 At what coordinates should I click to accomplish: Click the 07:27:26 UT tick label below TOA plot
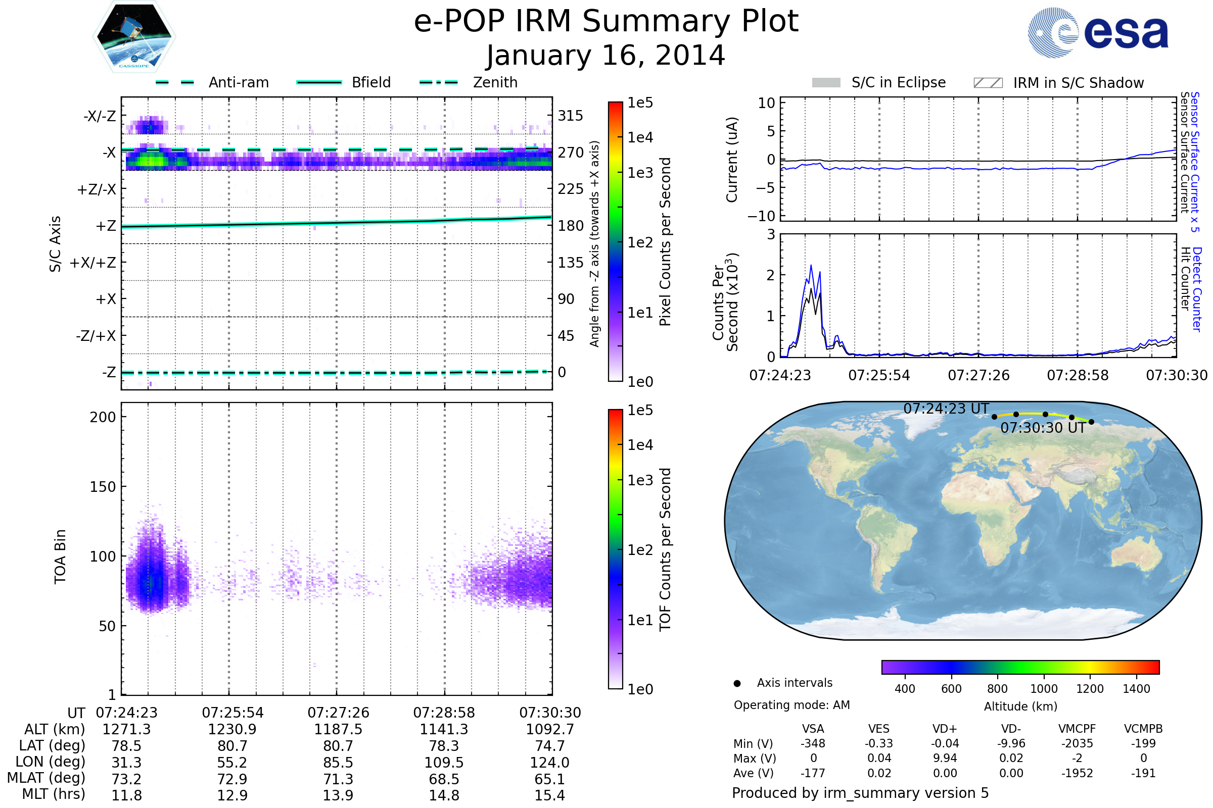pyautogui.click(x=338, y=713)
